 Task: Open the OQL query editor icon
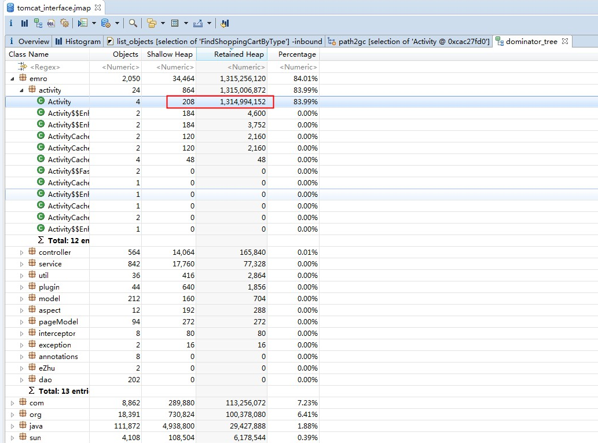[x=52, y=23]
